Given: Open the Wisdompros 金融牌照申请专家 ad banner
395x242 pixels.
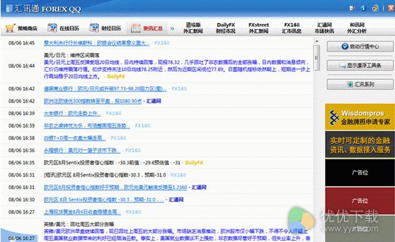Looking at the screenshot, I should pyautogui.click(x=360, y=117).
